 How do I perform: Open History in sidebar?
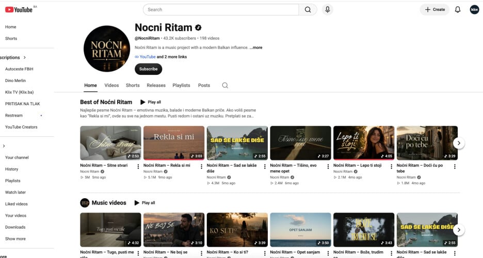coord(12,169)
